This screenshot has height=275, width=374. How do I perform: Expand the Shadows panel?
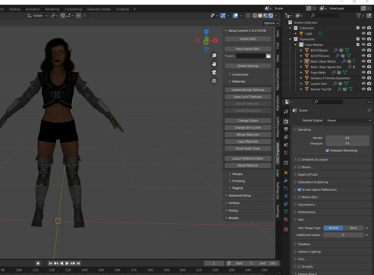point(304,244)
